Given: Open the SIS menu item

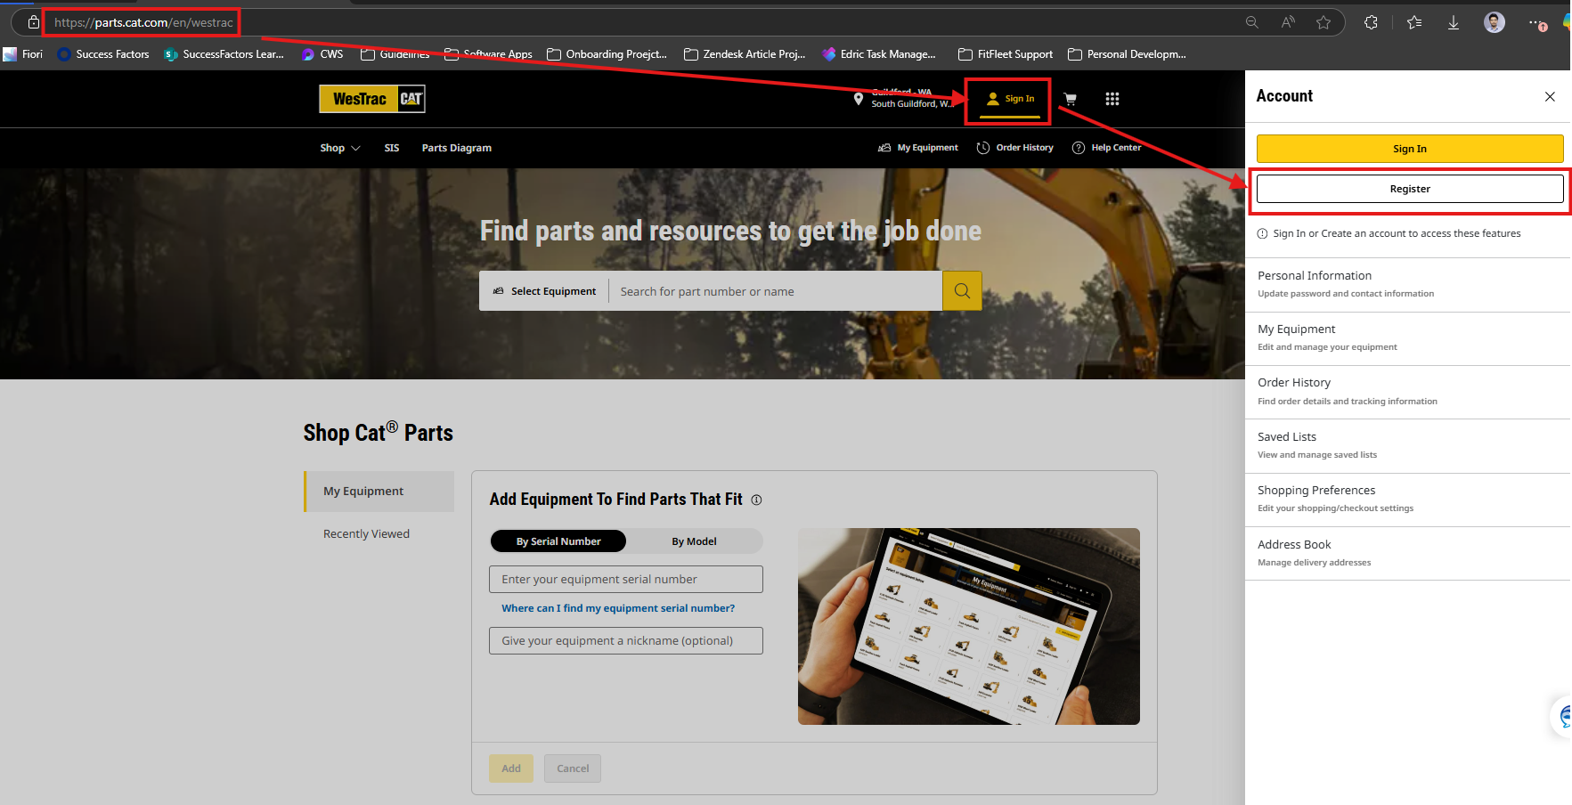Looking at the screenshot, I should pyautogui.click(x=392, y=148).
